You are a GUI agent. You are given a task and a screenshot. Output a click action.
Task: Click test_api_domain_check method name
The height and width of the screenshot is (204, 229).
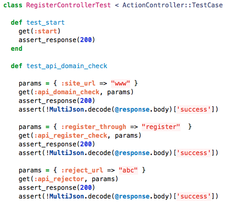point(67,66)
